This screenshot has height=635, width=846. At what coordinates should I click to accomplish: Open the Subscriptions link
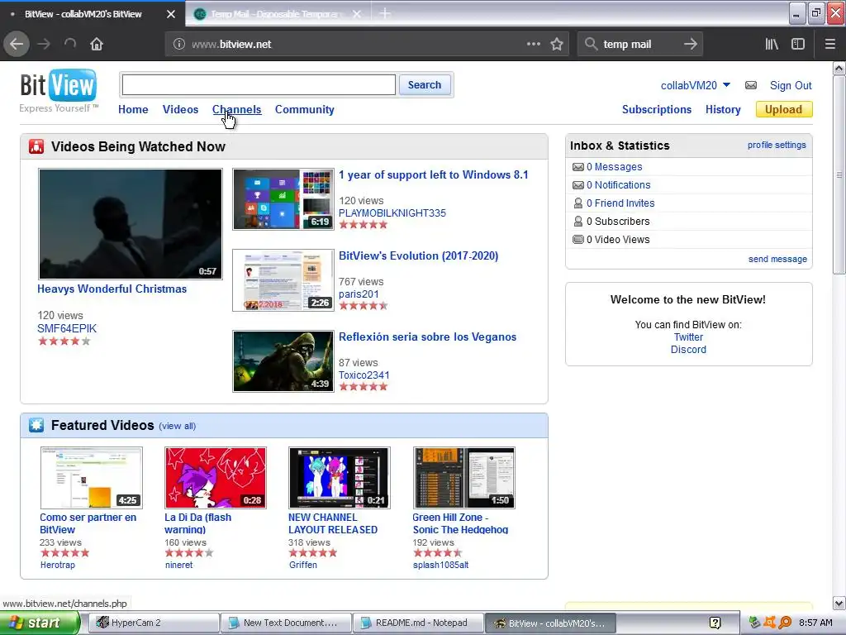(x=657, y=109)
